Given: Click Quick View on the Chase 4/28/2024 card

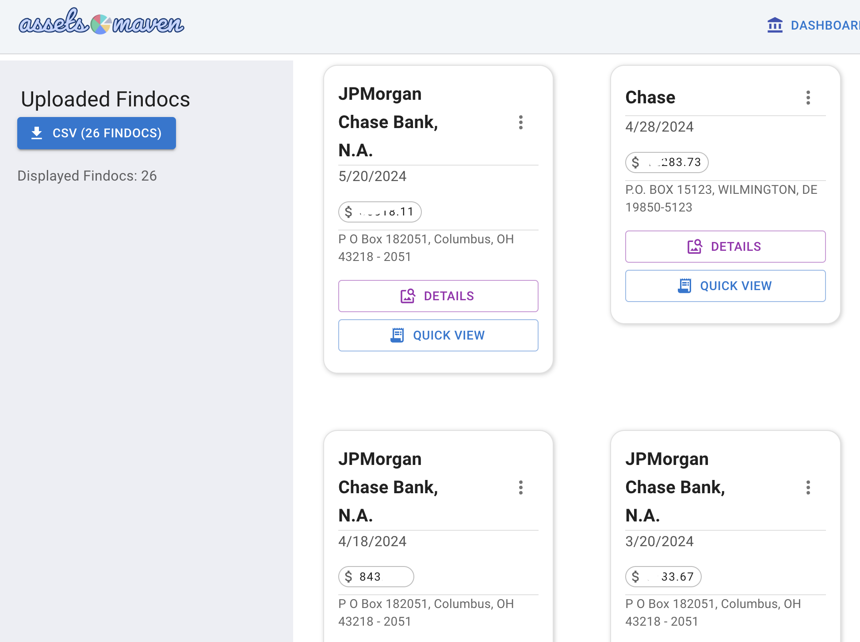Looking at the screenshot, I should point(725,286).
